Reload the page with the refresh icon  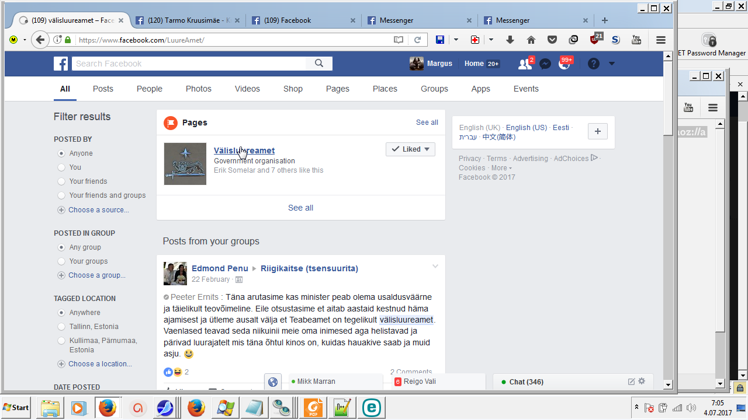pyautogui.click(x=417, y=40)
